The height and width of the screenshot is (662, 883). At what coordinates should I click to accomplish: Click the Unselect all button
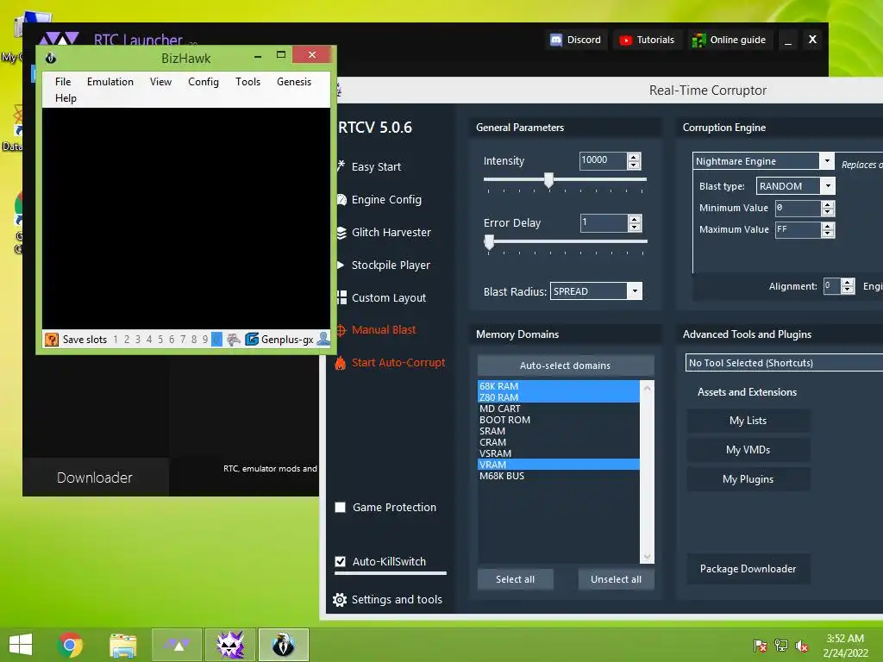pos(616,579)
